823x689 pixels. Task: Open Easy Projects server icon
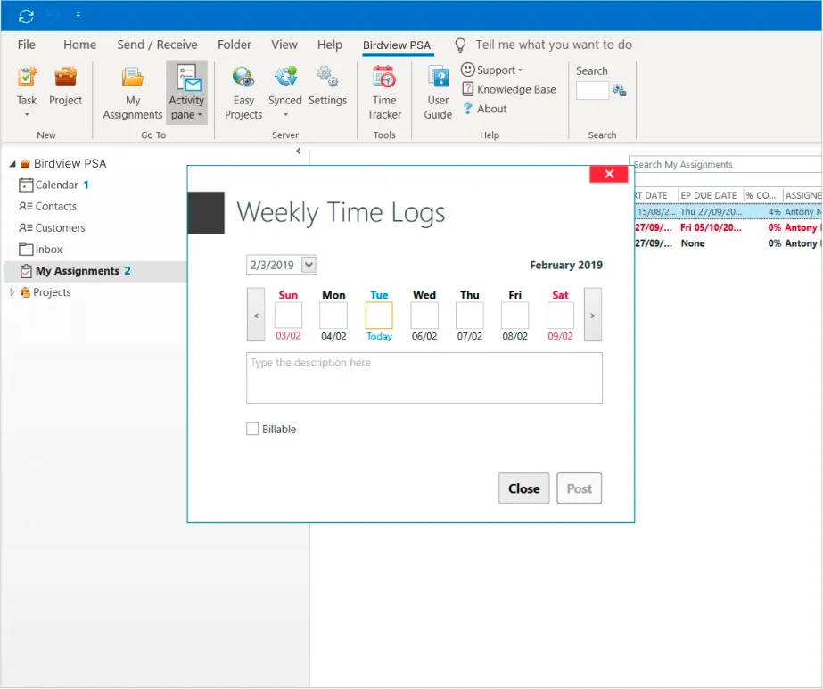[x=243, y=94]
